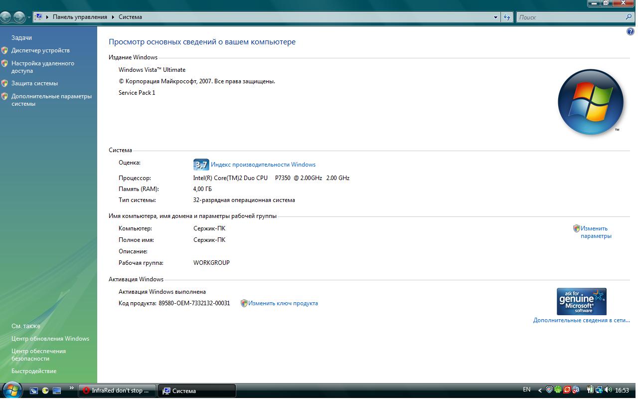Click the yellow disc quick launch icon
638x399 pixels.
[x=45, y=391]
